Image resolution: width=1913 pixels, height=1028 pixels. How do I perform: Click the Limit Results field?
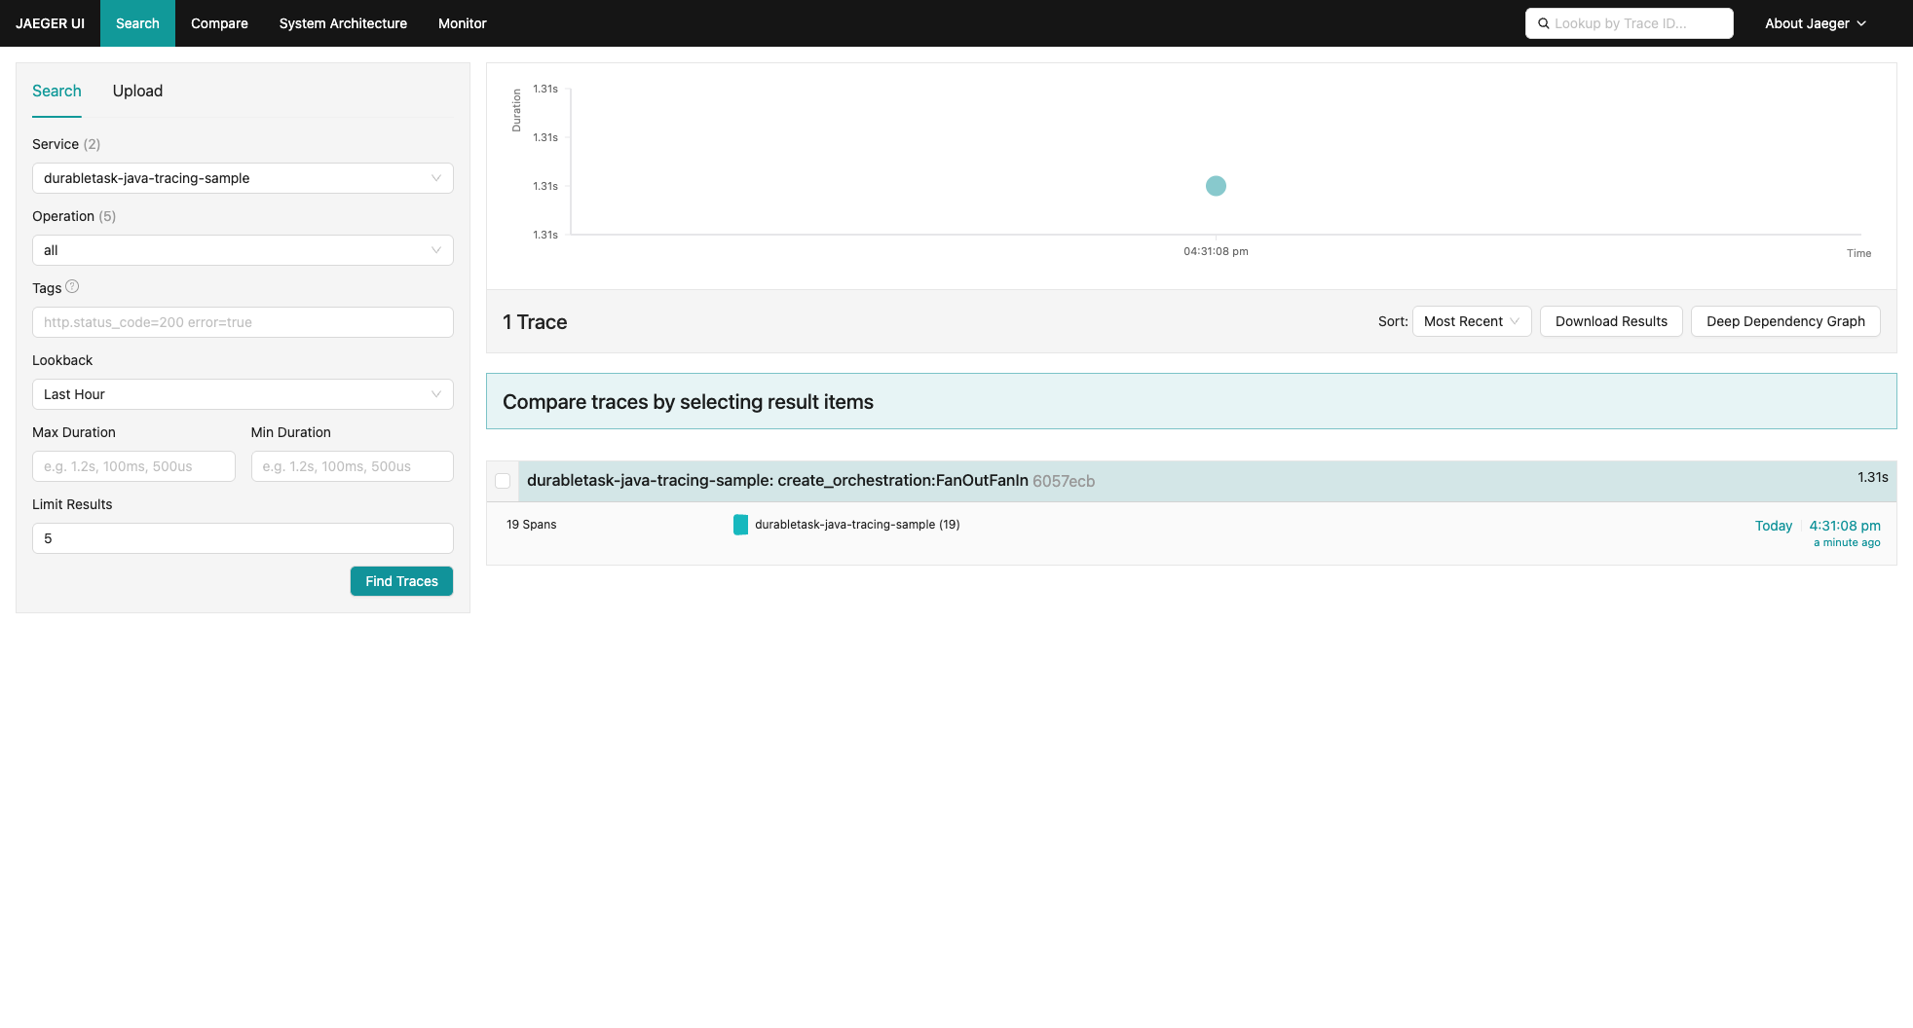pyautogui.click(x=243, y=538)
